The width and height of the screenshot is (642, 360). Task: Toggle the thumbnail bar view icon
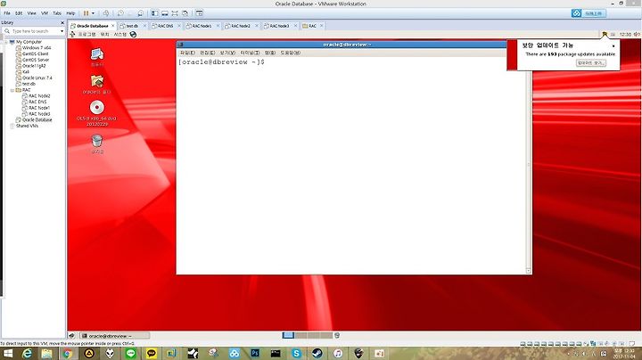click(x=165, y=13)
